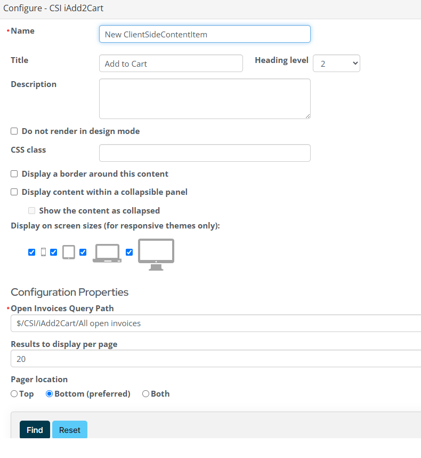Focus the Name text field
This screenshot has width=421, height=458.
click(205, 34)
